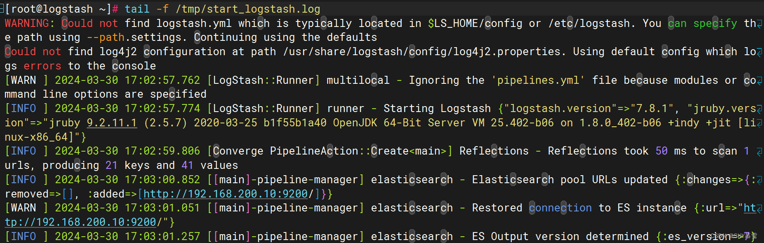The image size is (764, 243).
Task: Click the timestamp '2024-03-30 17:02:57.762'
Action: click(128, 80)
